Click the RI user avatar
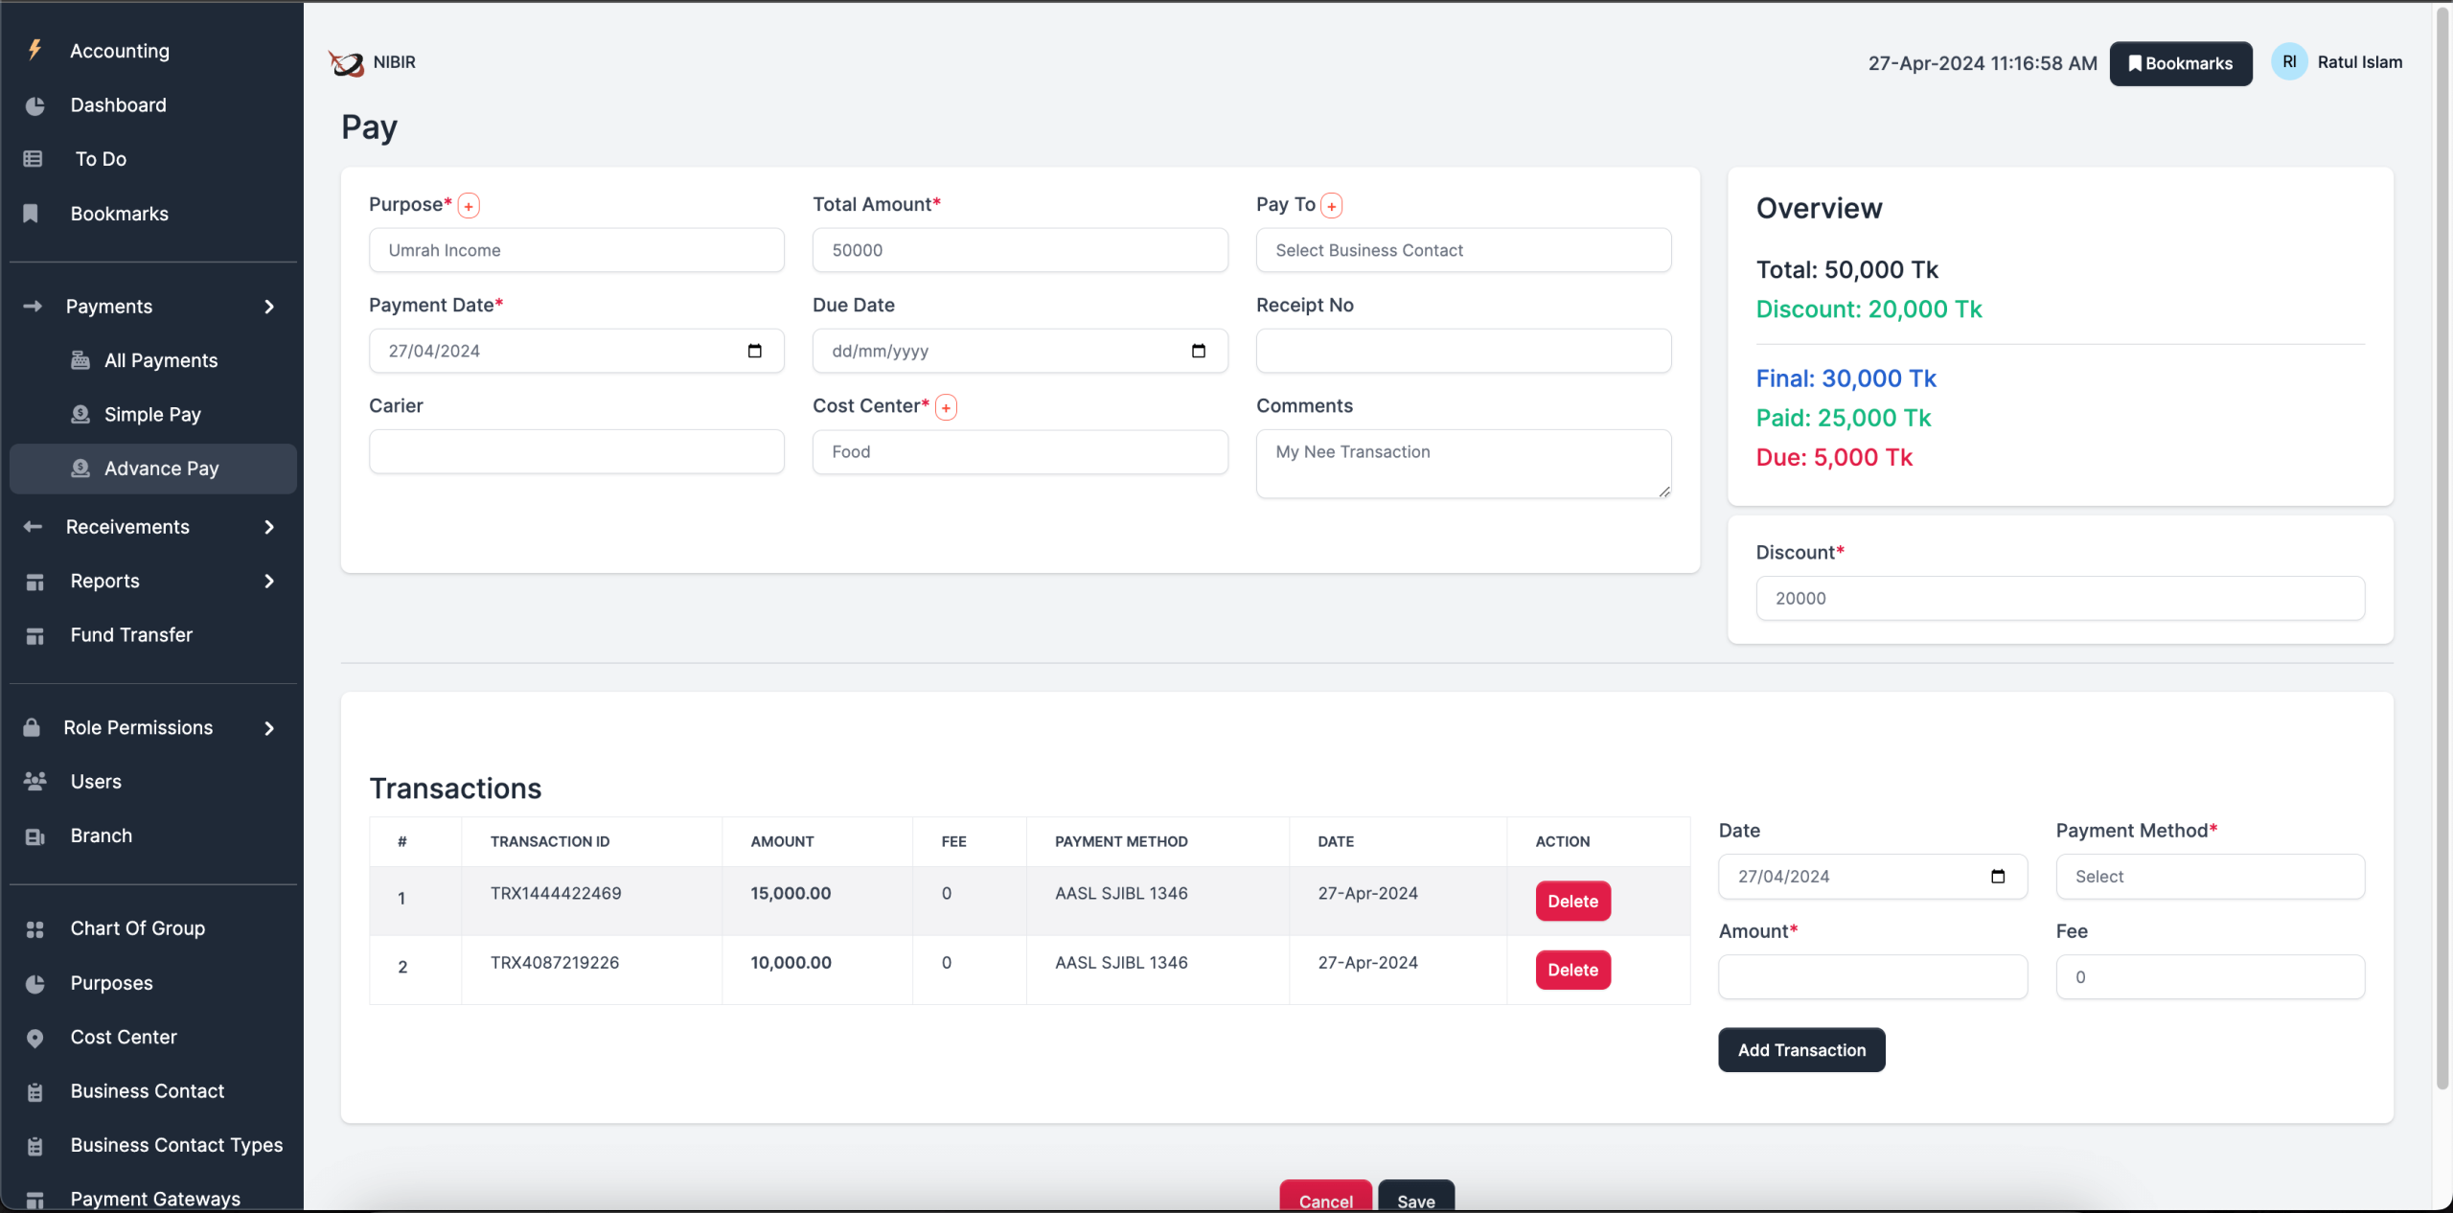The image size is (2453, 1213). [x=2288, y=62]
